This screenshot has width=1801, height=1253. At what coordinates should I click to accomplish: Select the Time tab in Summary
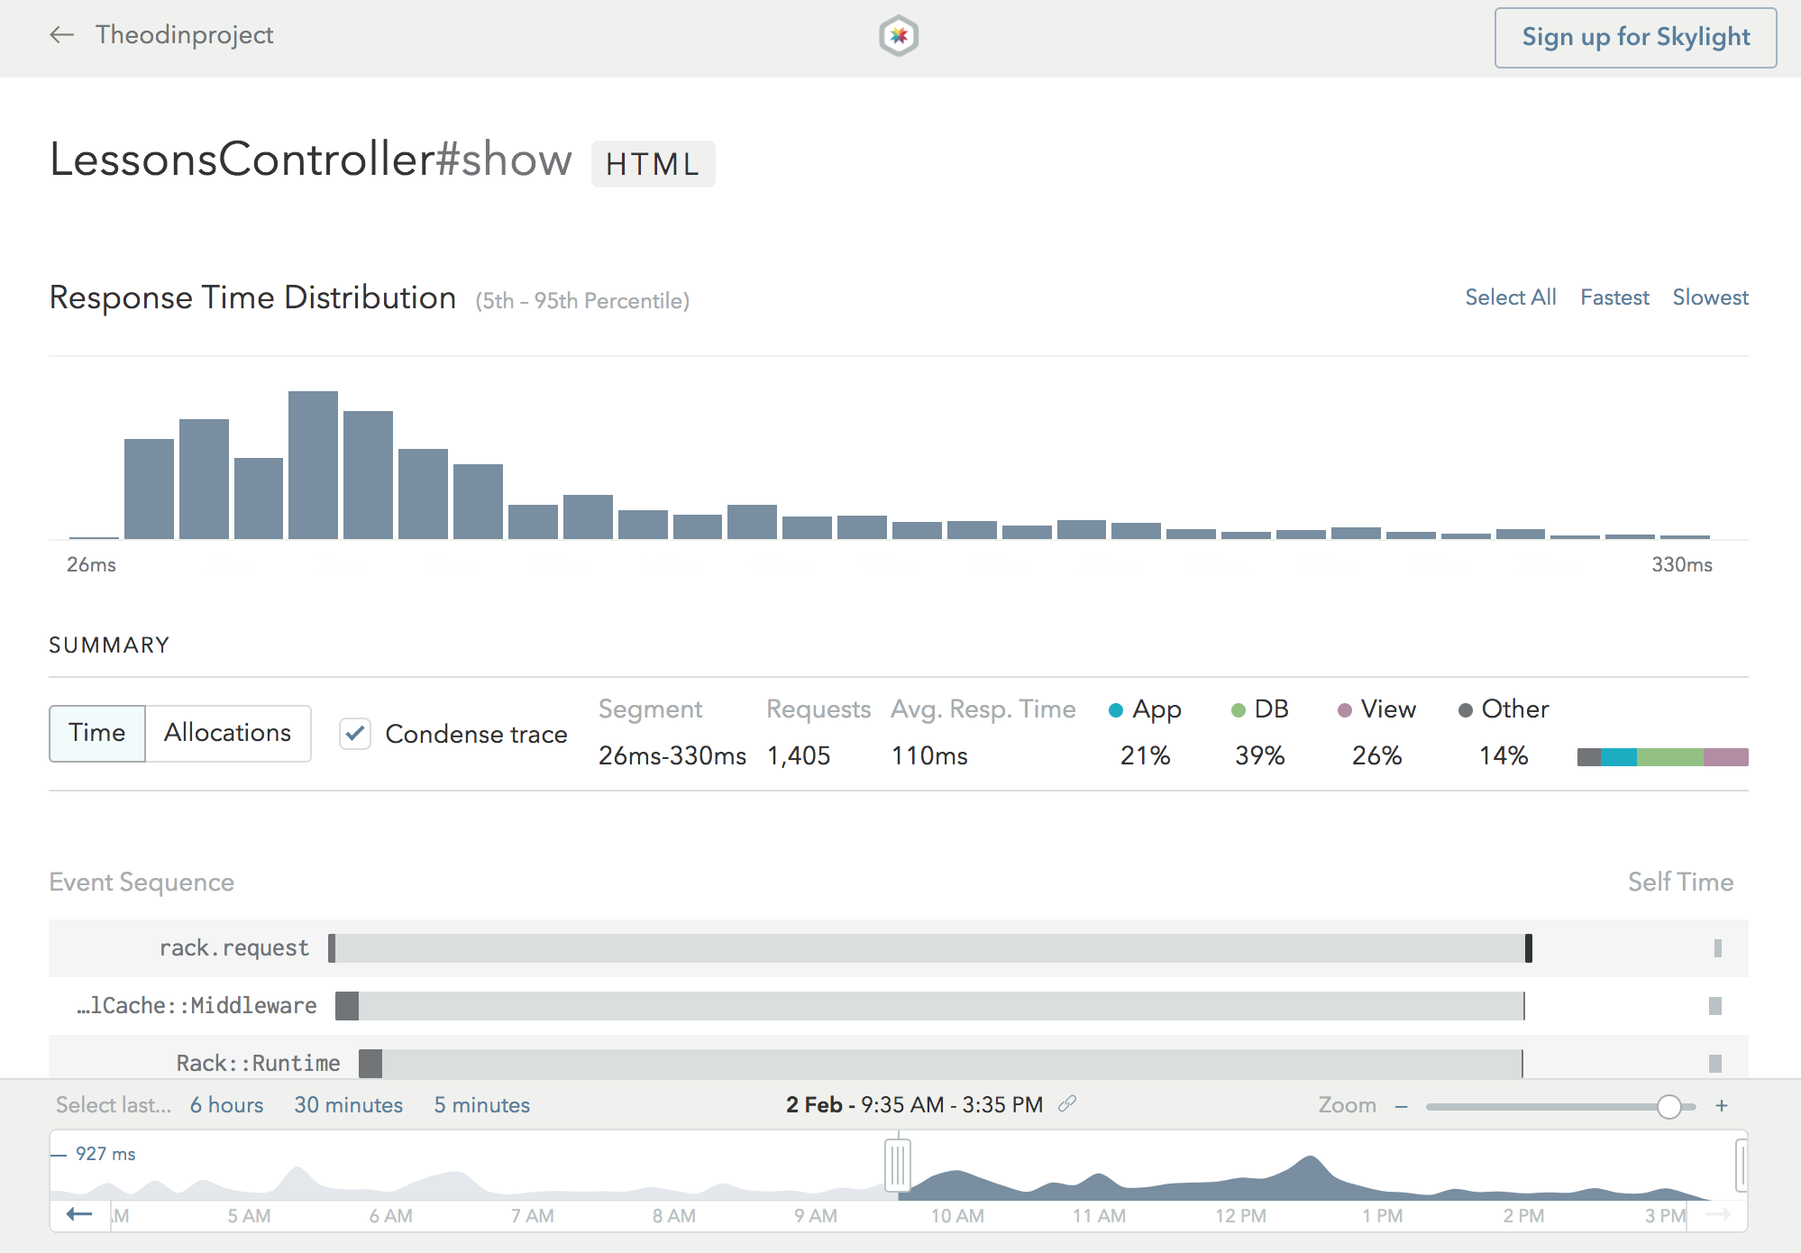[x=96, y=733]
